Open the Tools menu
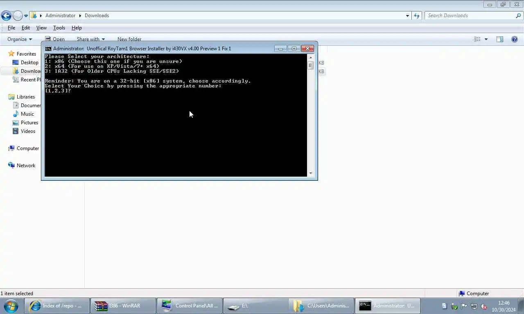This screenshot has width=524, height=314. coord(59,28)
